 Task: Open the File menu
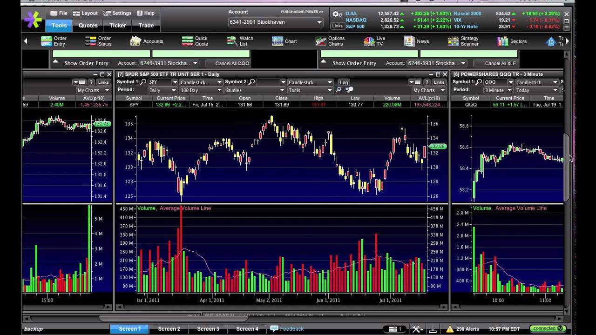(59, 13)
